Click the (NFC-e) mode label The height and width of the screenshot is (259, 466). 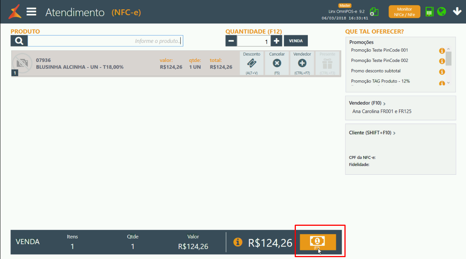[126, 12]
